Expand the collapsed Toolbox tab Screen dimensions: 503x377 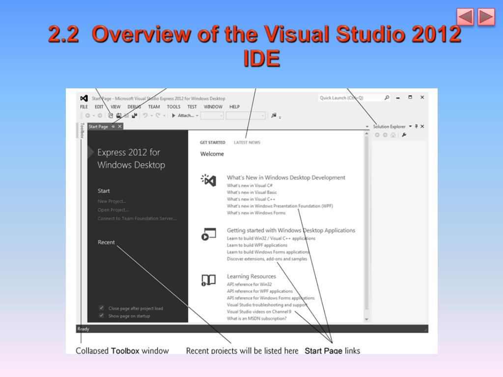point(82,131)
